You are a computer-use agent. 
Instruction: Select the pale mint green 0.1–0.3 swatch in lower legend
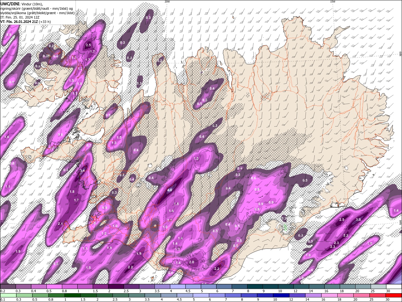(8, 295)
